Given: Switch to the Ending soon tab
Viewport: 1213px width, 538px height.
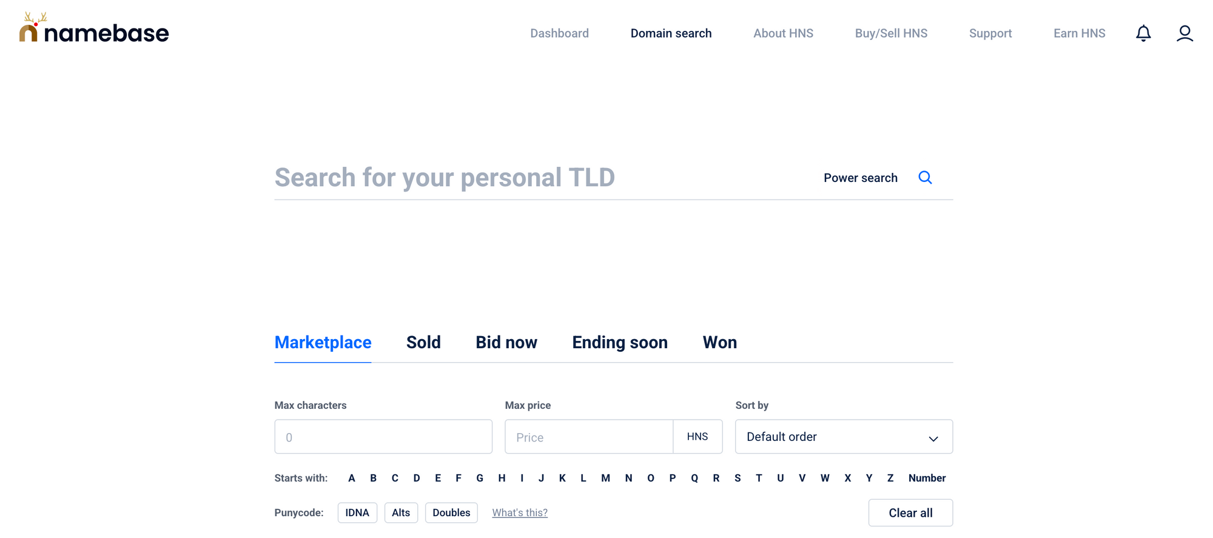Looking at the screenshot, I should click(x=619, y=342).
